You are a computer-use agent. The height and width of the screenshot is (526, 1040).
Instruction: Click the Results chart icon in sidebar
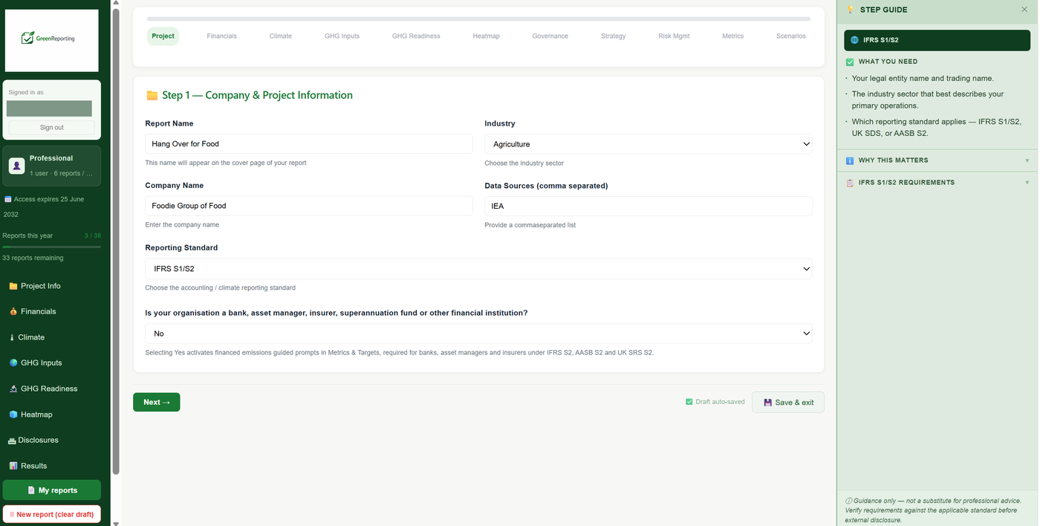pyautogui.click(x=13, y=466)
